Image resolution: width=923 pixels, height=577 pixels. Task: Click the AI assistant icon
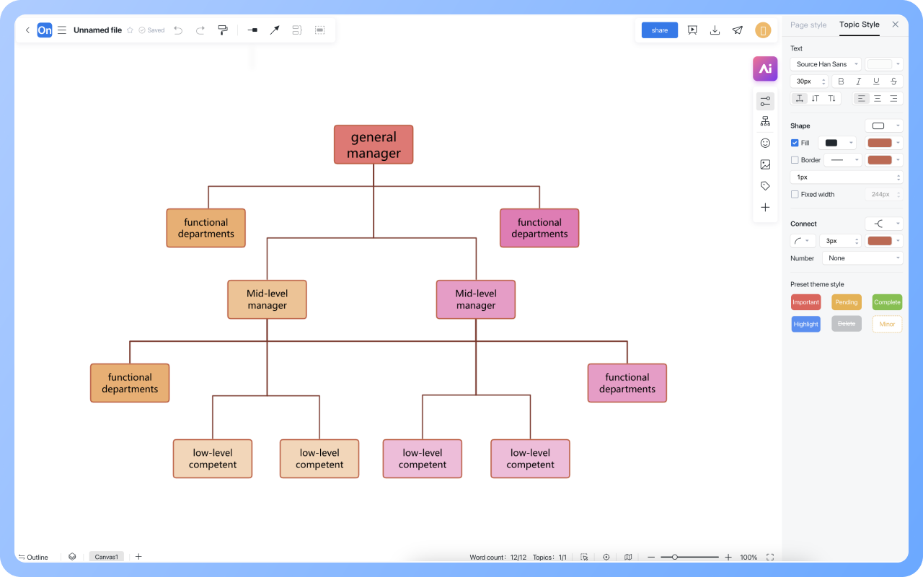[x=765, y=69]
